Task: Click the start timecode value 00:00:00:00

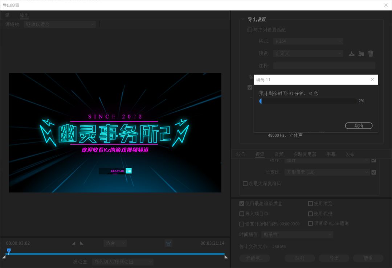Action: pos(290,224)
